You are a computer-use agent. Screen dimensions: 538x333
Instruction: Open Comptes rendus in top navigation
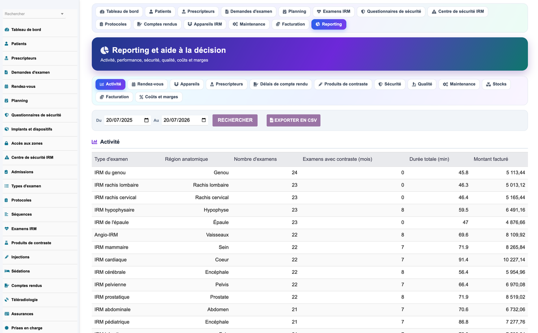[157, 24]
